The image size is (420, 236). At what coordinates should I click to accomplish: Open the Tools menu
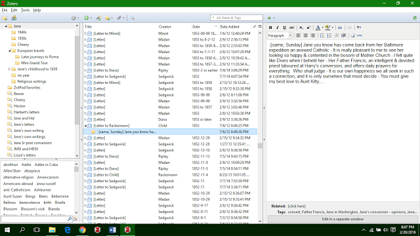[25, 10]
